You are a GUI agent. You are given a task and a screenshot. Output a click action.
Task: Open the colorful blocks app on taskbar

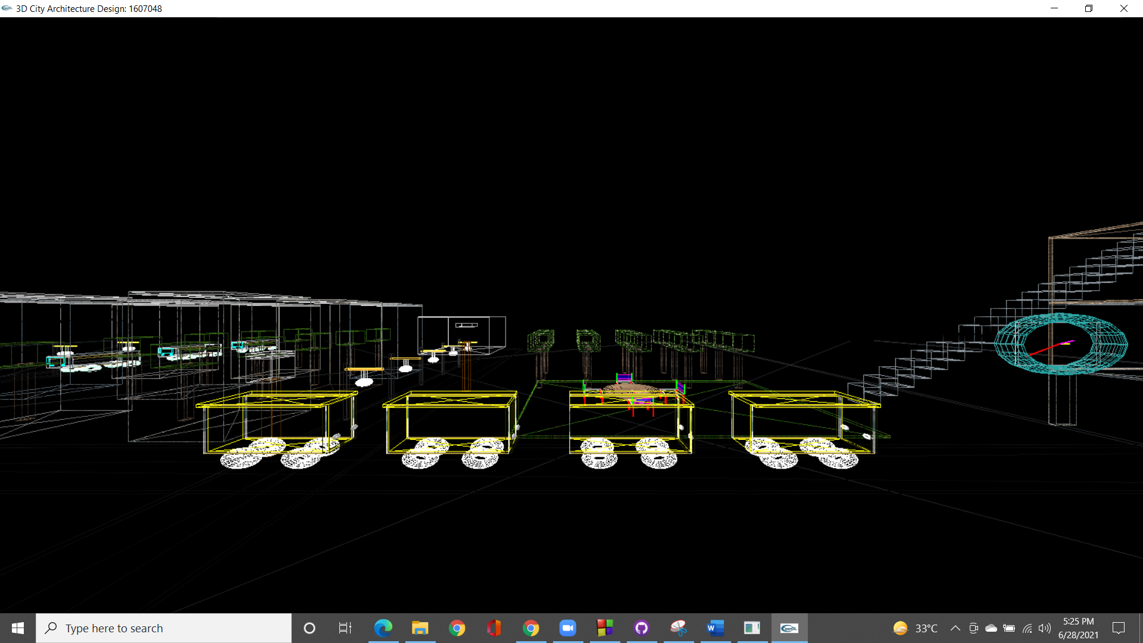tap(605, 628)
